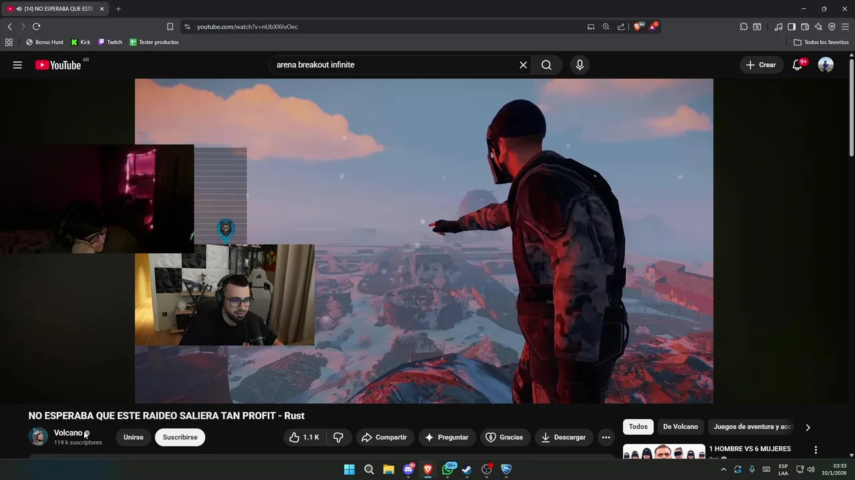Open Brave Rewards triangle icon
Viewport: 855px width, 480px height.
pos(653,27)
